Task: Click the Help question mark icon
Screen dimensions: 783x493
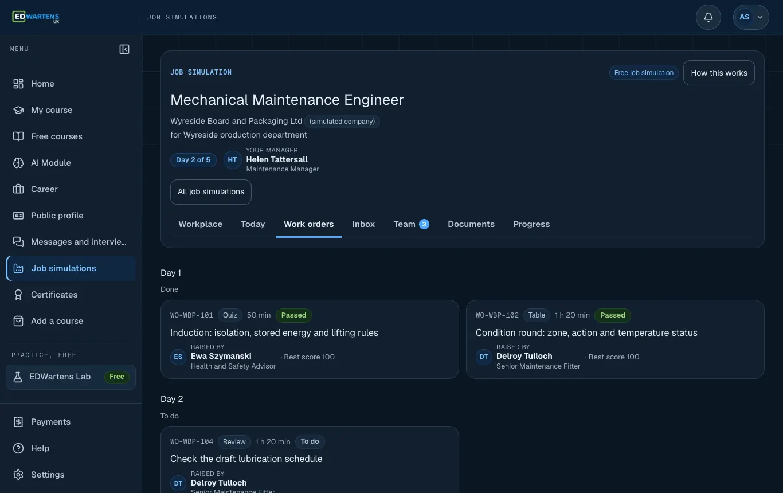Action: [x=18, y=448]
